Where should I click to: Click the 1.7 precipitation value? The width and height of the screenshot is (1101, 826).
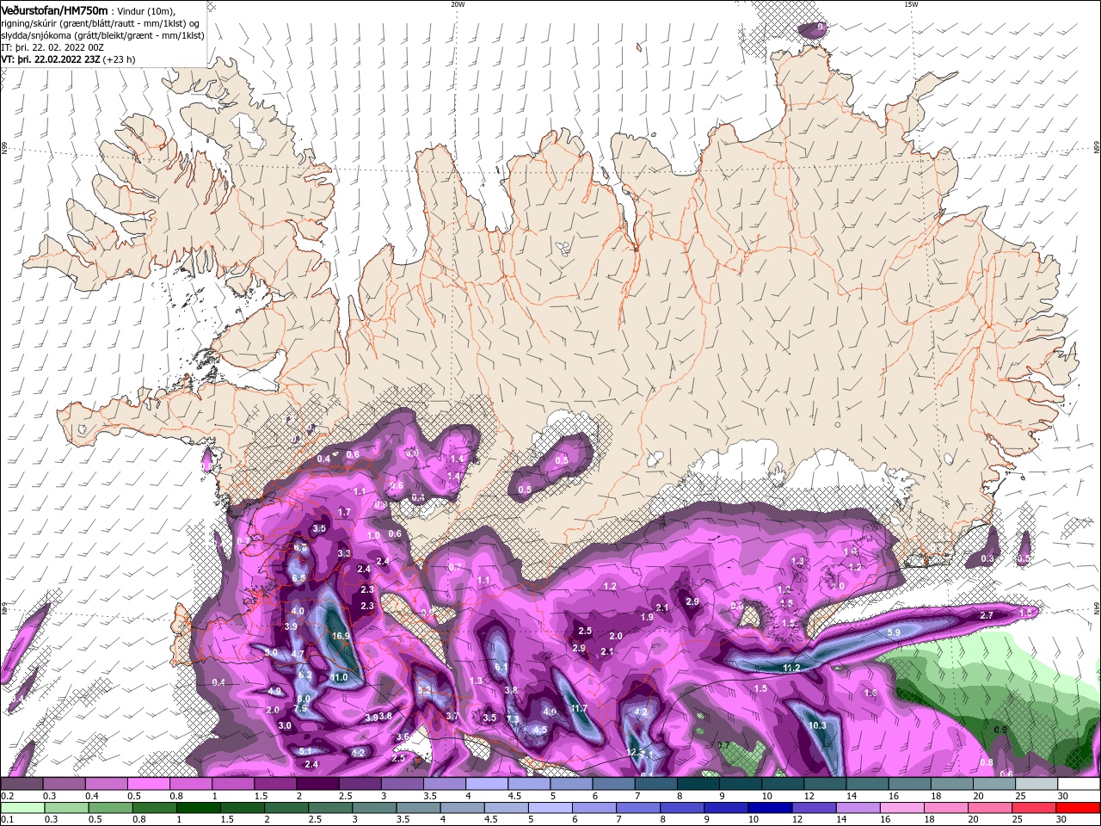tap(344, 512)
